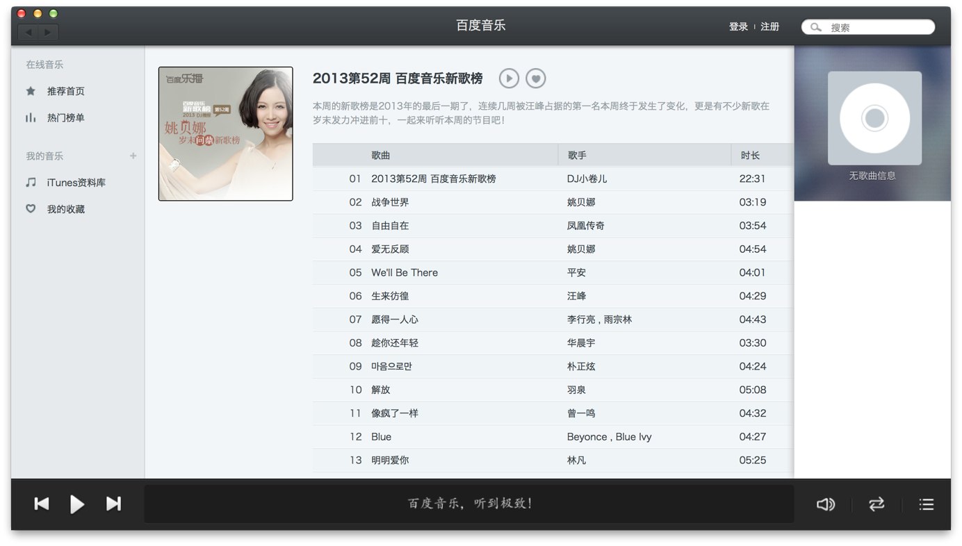Toggle play with the large play button
The image size is (962, 546).
77,504
